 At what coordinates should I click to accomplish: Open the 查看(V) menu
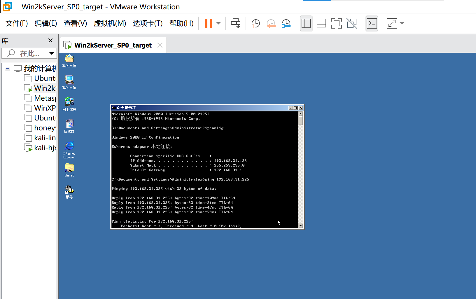coord(76,23)
